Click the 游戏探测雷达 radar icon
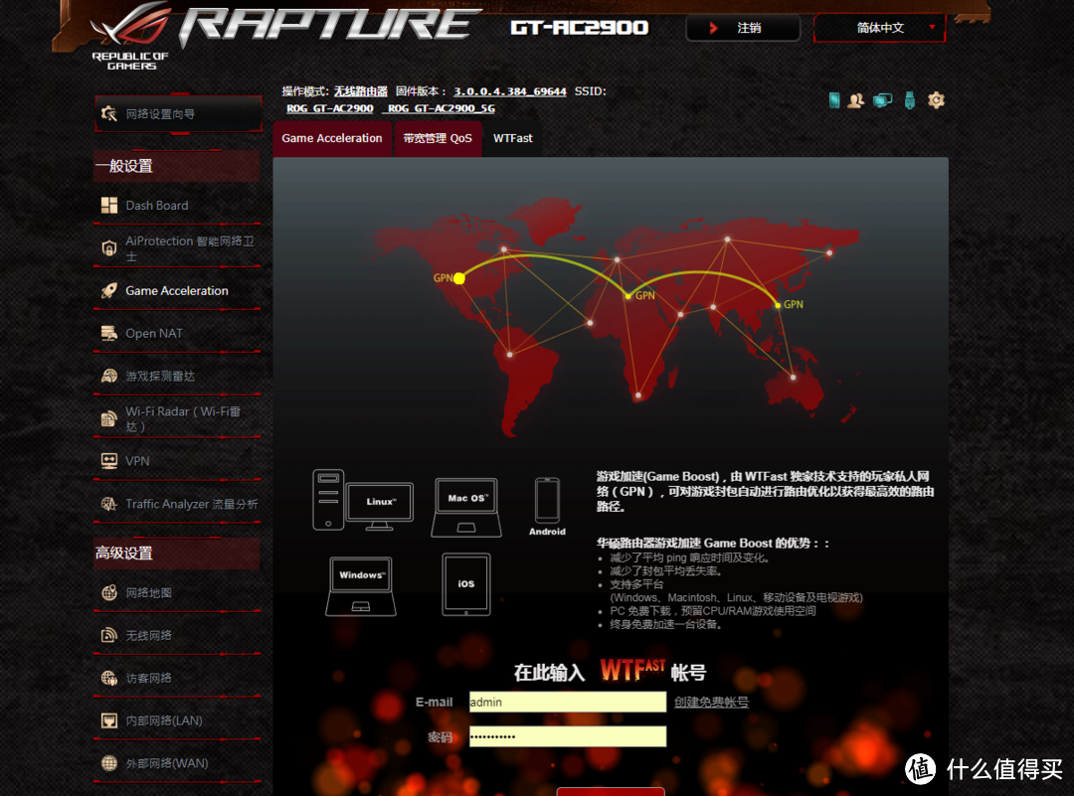 click(109, 376)
